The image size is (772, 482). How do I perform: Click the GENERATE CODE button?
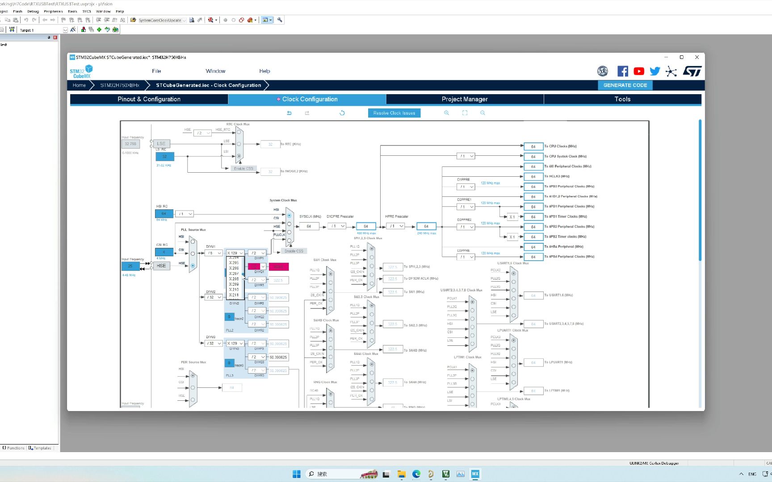(625, 85)
